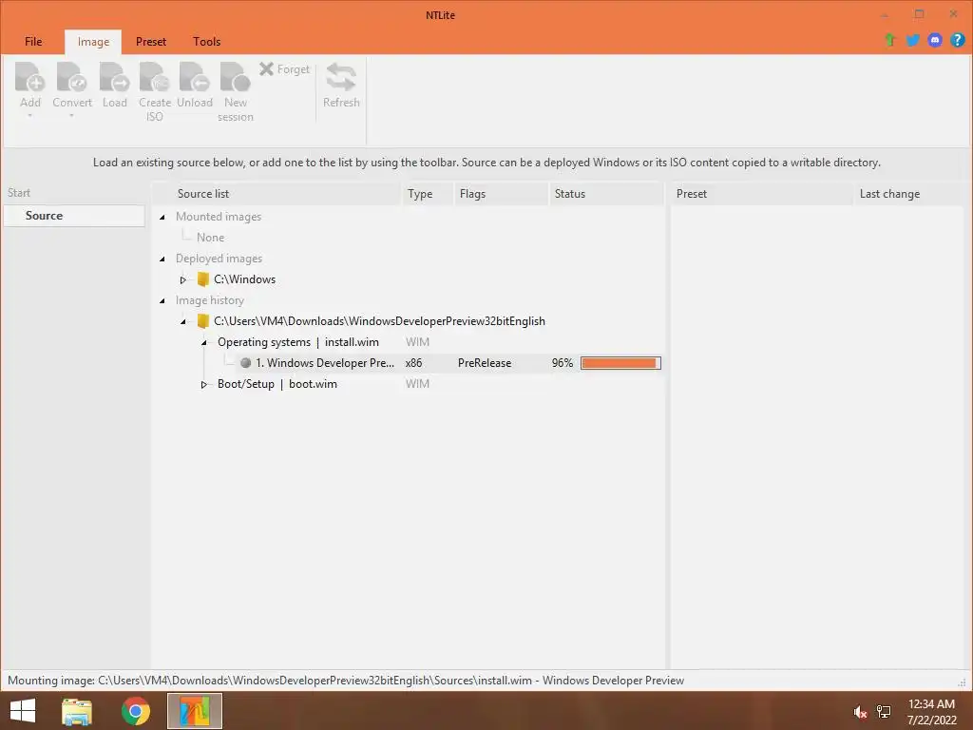Viewport: 973px width, 730px height.
Task: Open Google Chrome from taskbar
Action: 135,711
